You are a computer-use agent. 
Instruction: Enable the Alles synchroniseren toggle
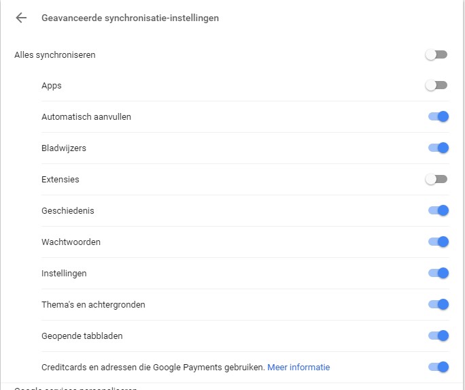pos(436,54)
